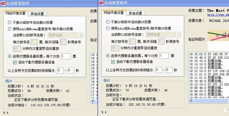
Task: Select log row 18:15:46 IP:82.205.212
Action: pos(209,58)
